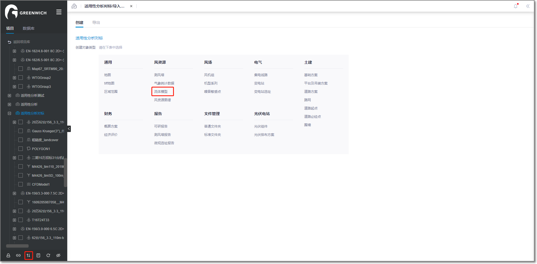This screenshot has width=537, height=264.
Task: Click the refresh icon in bottom toolbar
Action: 48,255
